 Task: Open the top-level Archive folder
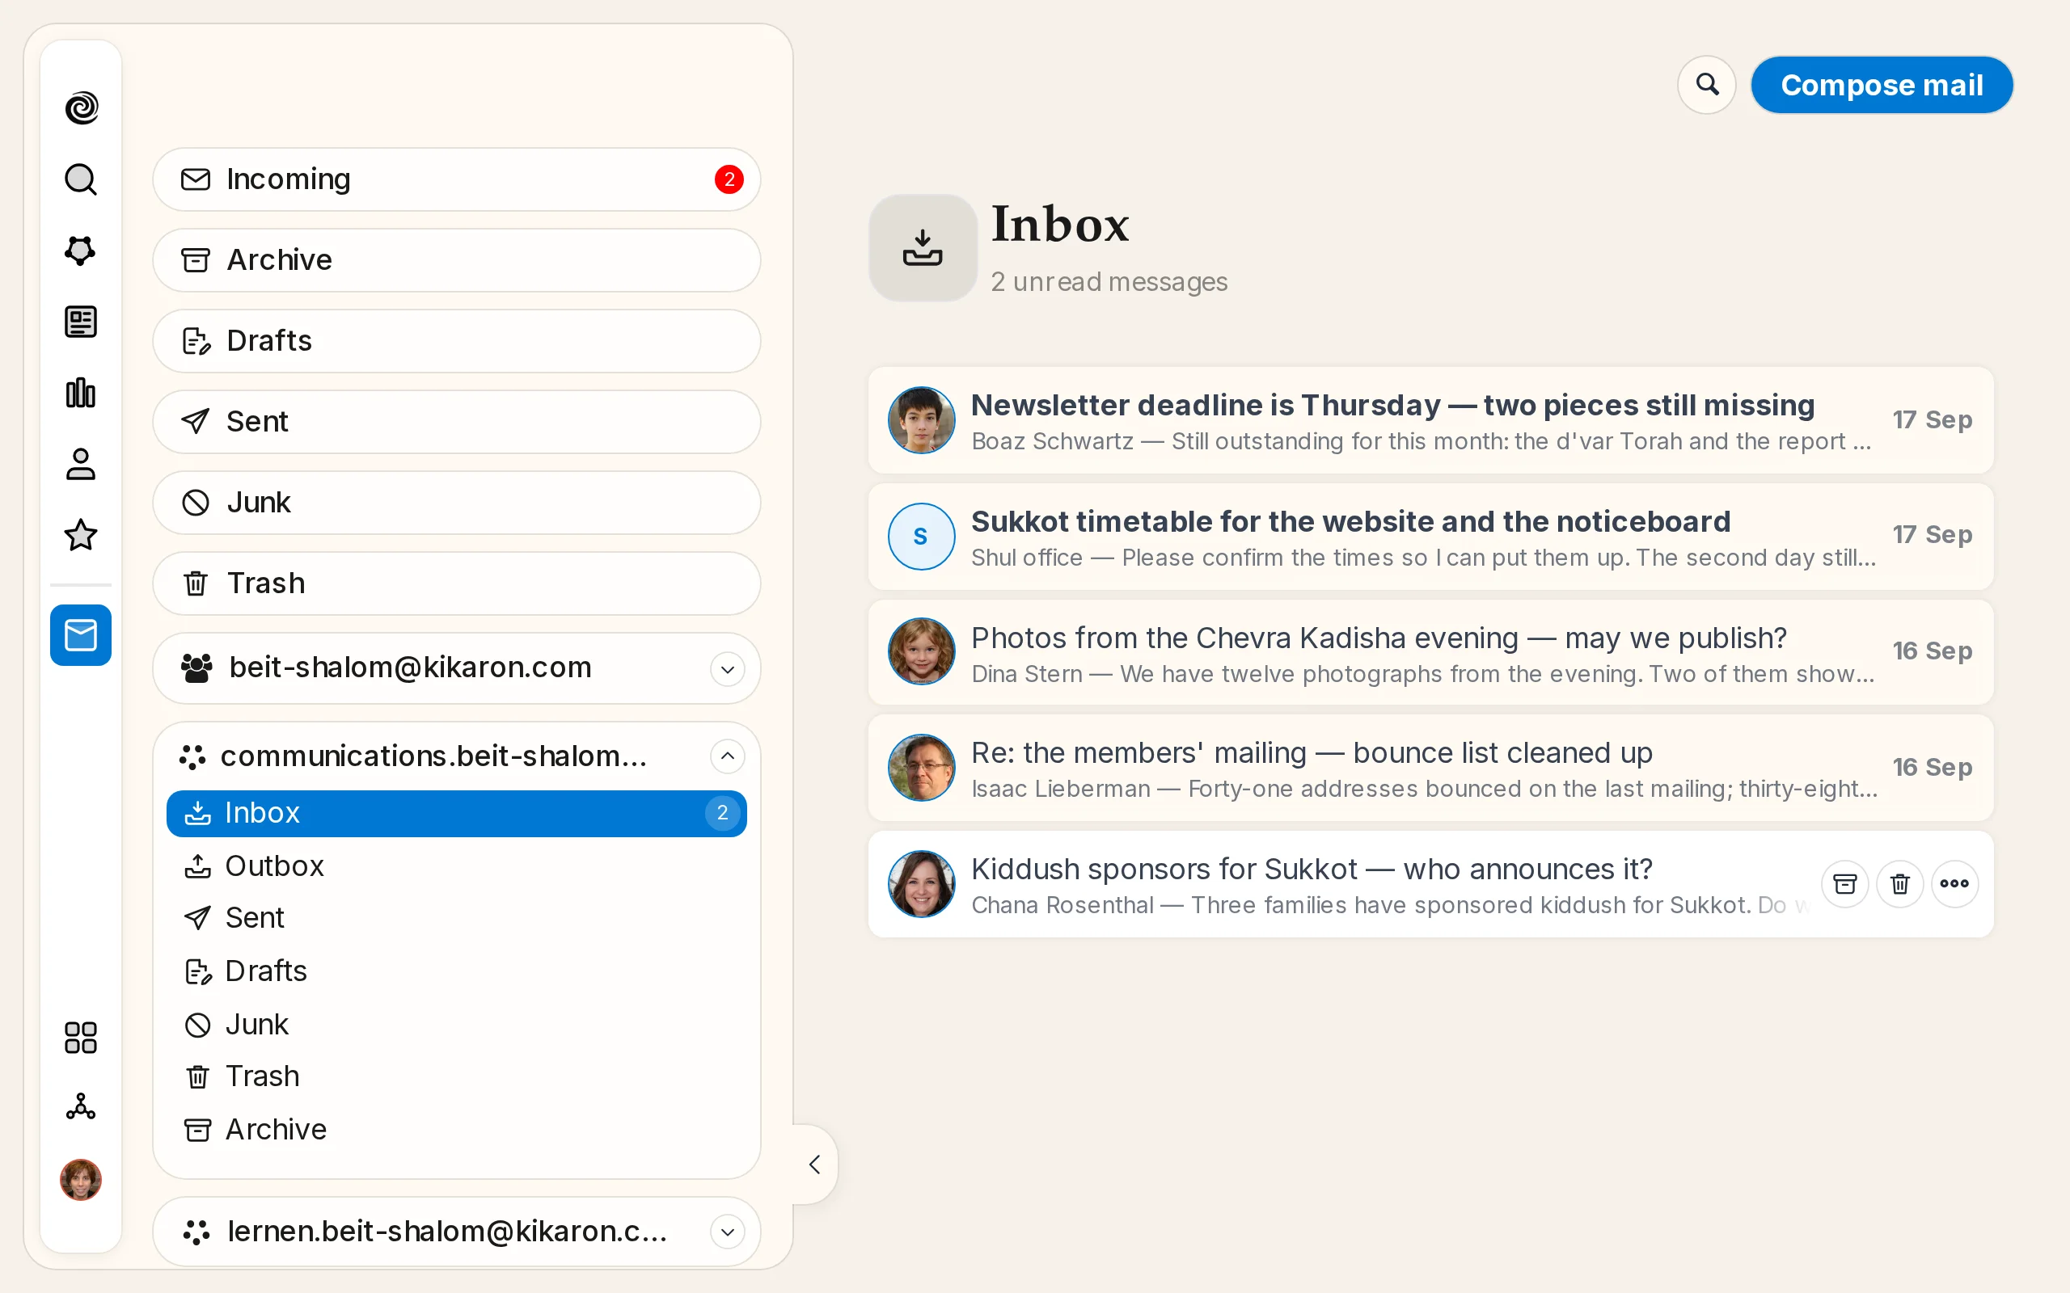pos(457,260)
